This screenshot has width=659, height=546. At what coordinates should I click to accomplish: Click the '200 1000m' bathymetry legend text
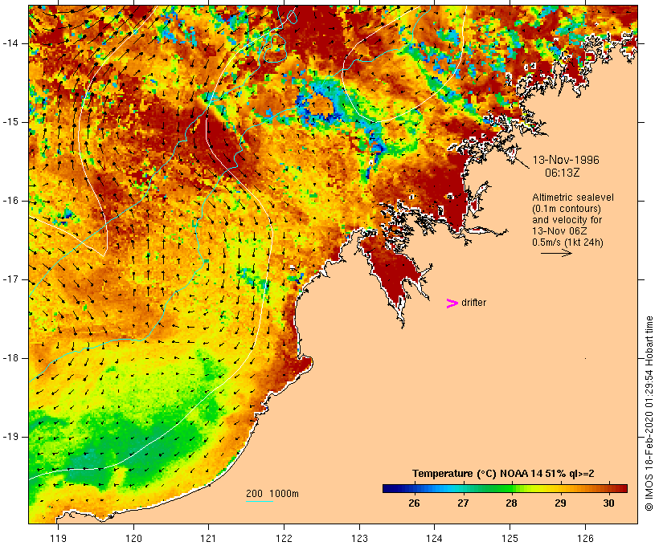(x=272, y=494)
